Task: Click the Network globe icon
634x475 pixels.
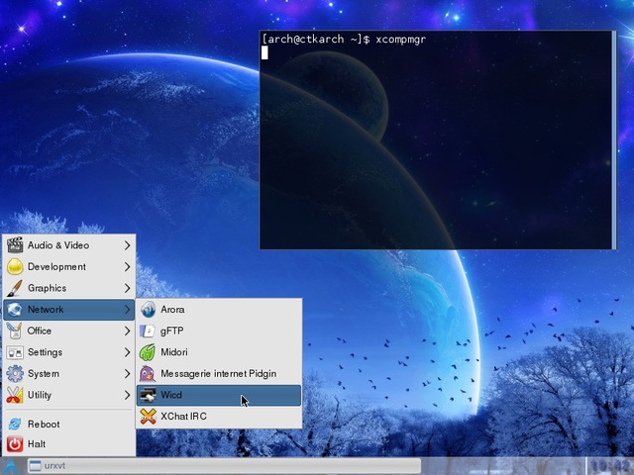Action: (15, 310)
